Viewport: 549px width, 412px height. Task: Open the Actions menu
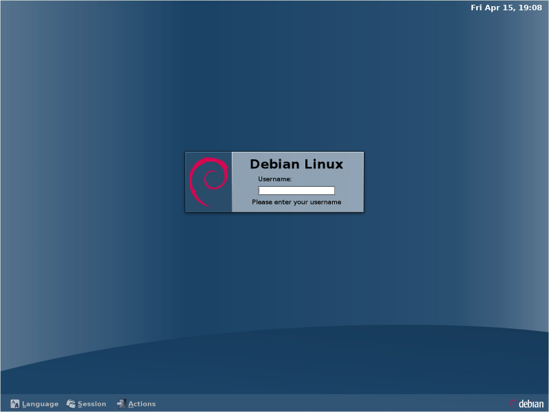[136, 404]
